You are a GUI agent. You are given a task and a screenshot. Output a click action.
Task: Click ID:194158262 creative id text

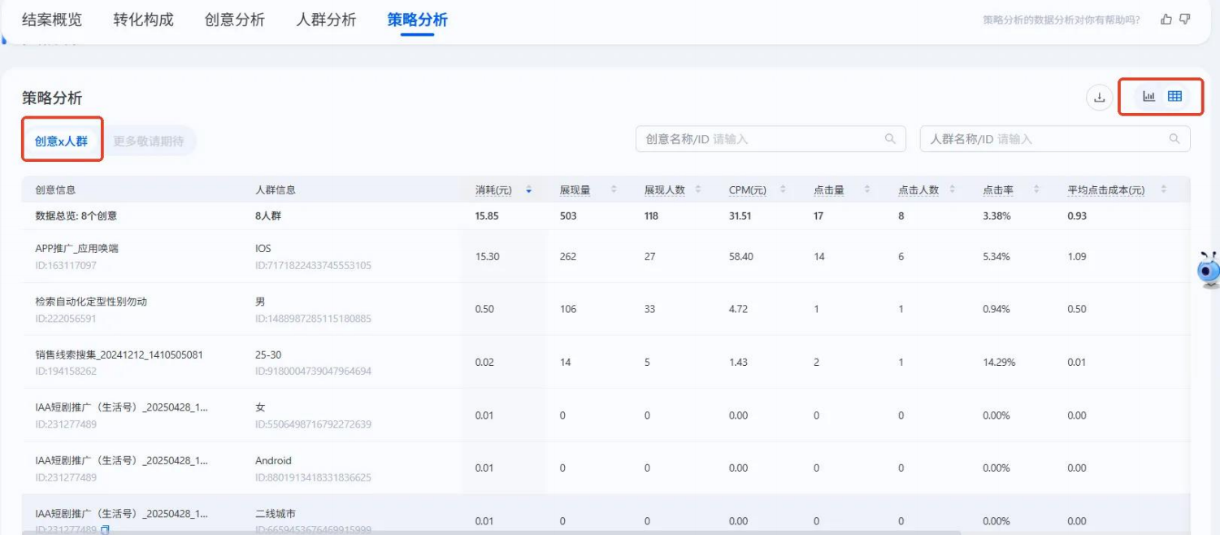click(x=66, y=372)
